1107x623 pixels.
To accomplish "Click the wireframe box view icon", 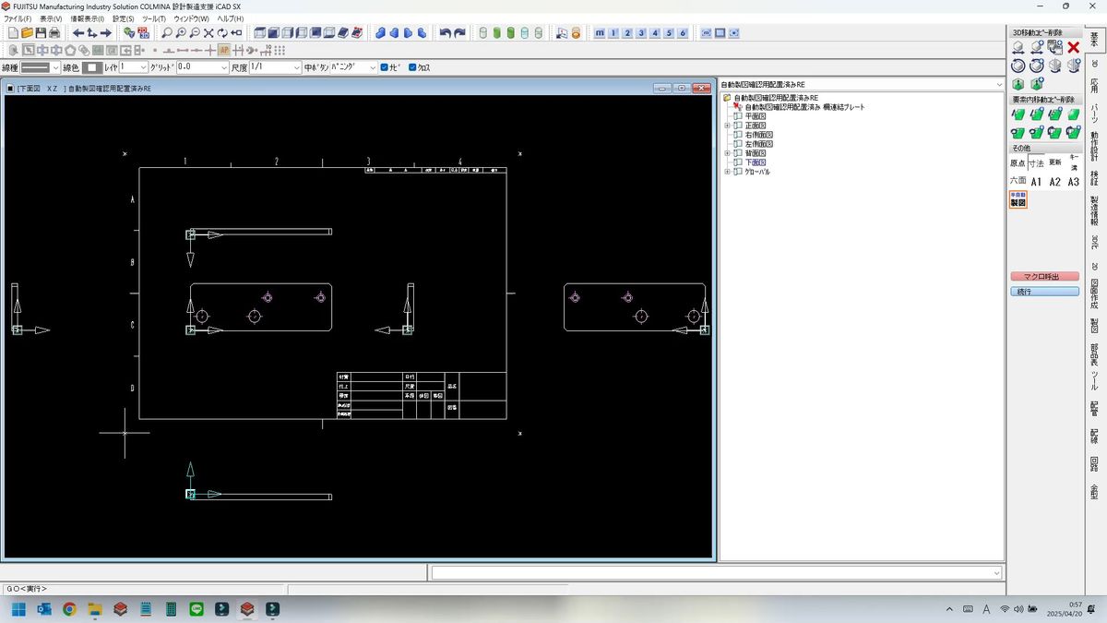I will click(x=259, y=33).
